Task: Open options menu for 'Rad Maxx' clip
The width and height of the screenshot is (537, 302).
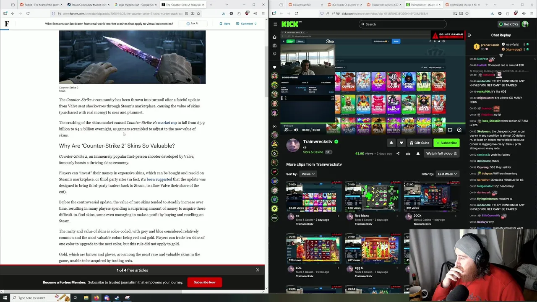Action: click(397, 216)
